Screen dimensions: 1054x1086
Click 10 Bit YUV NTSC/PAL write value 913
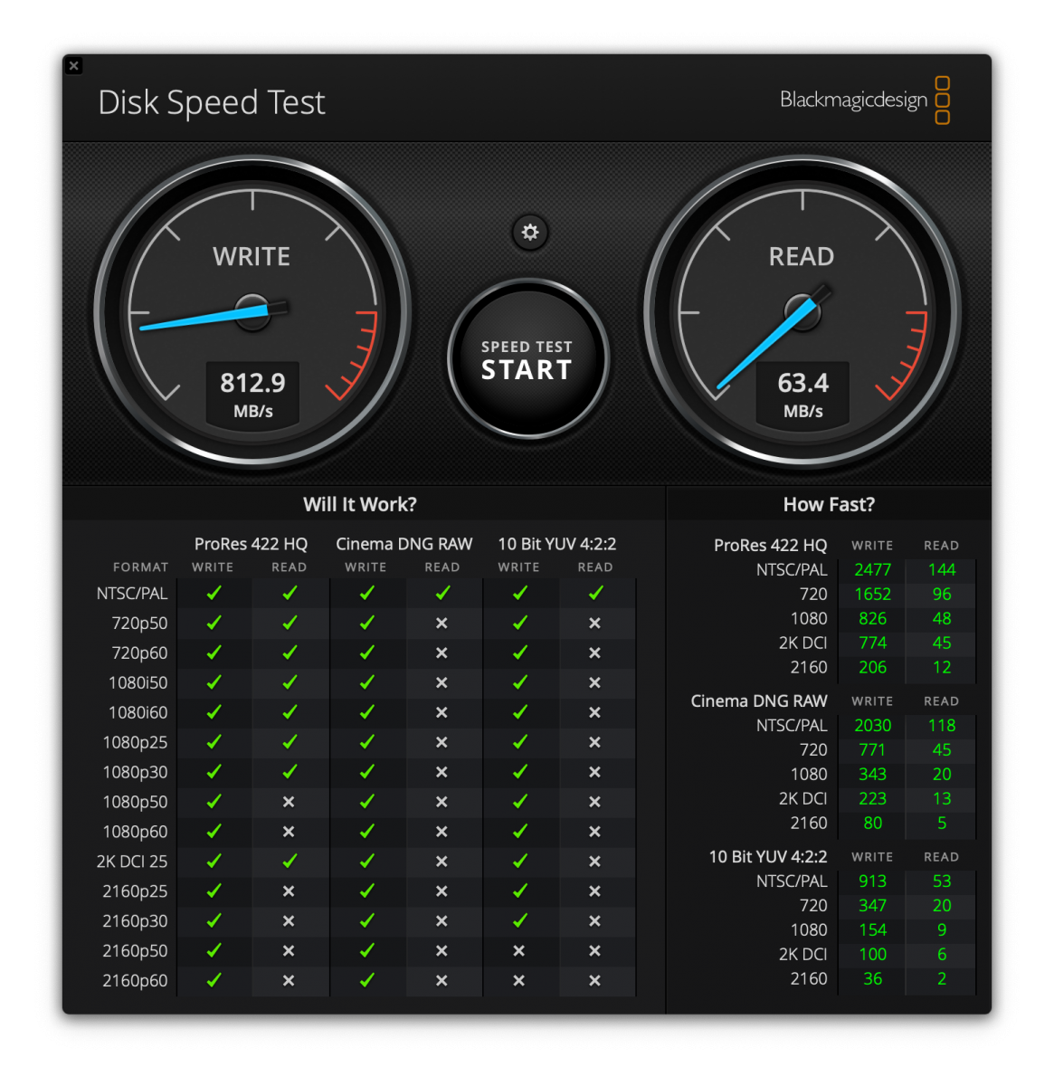[872, 881]
